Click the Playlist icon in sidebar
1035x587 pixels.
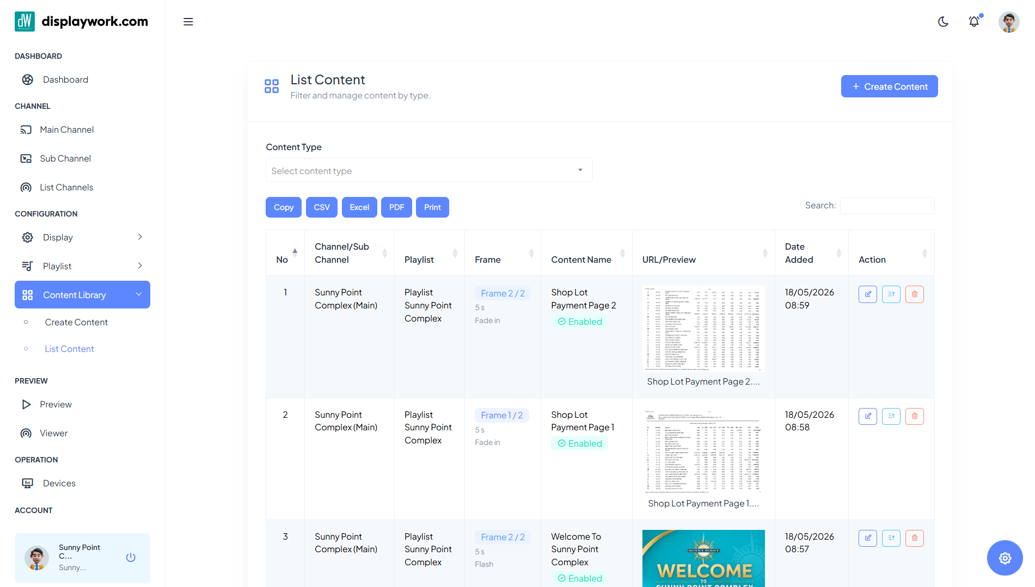point(28,266)
